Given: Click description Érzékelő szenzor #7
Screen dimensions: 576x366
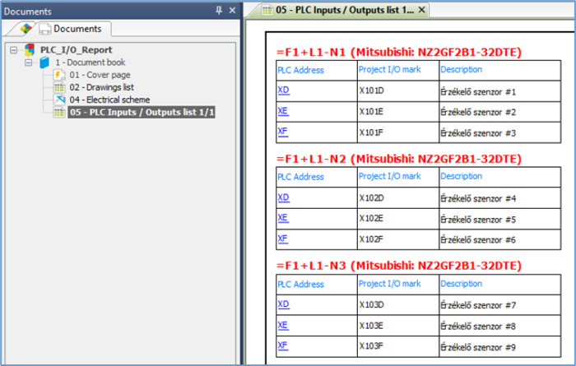Looking at the screenshot, I should click(x=478, y=305).
